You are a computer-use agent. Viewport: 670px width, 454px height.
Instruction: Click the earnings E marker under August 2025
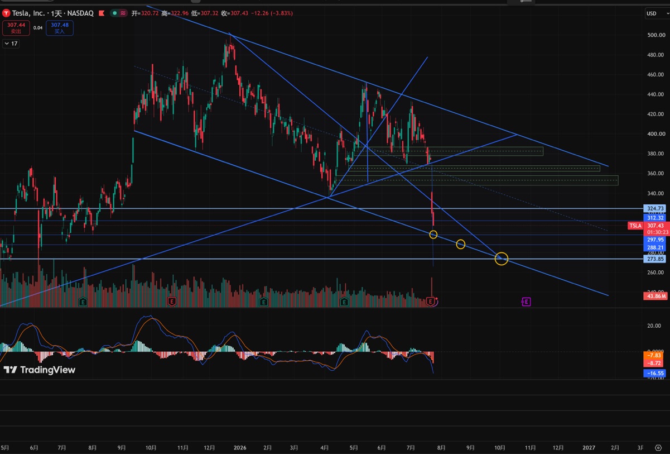point(83,302)
